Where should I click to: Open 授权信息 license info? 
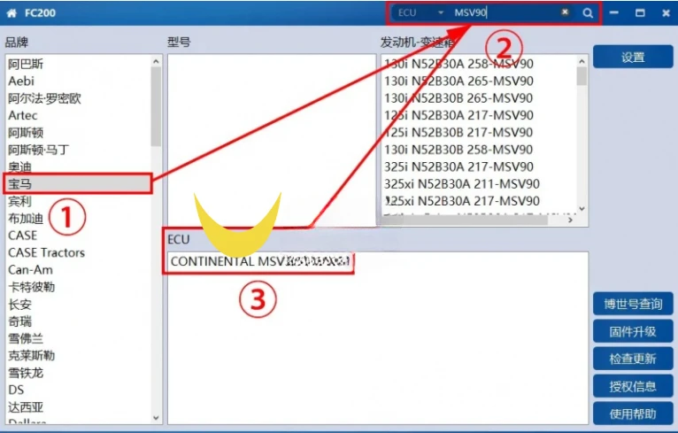(x=633, y=386)
